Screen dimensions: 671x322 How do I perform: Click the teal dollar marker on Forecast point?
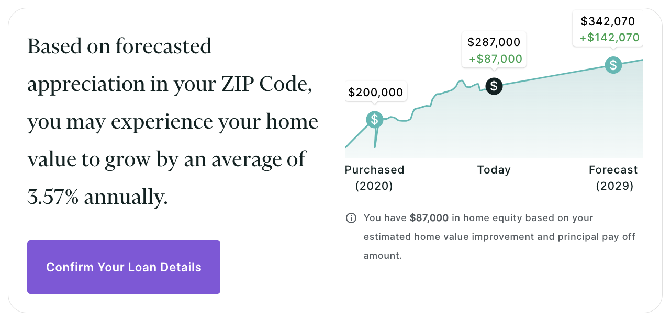point(613,65)
